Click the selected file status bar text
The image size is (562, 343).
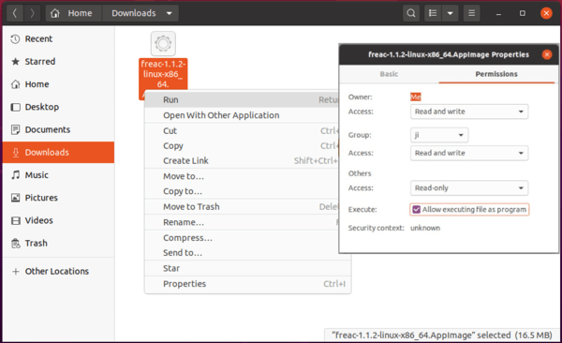(x=441, y=336)
